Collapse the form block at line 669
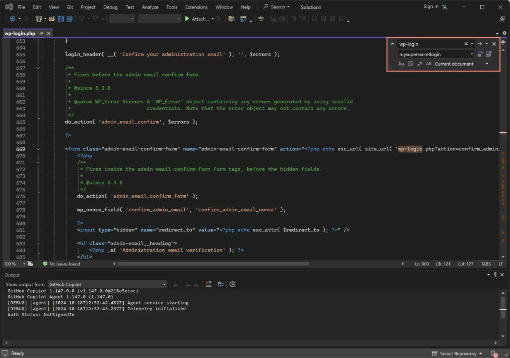Image resolution: width=510 pixels, height=358 pixels. (38, 149)
